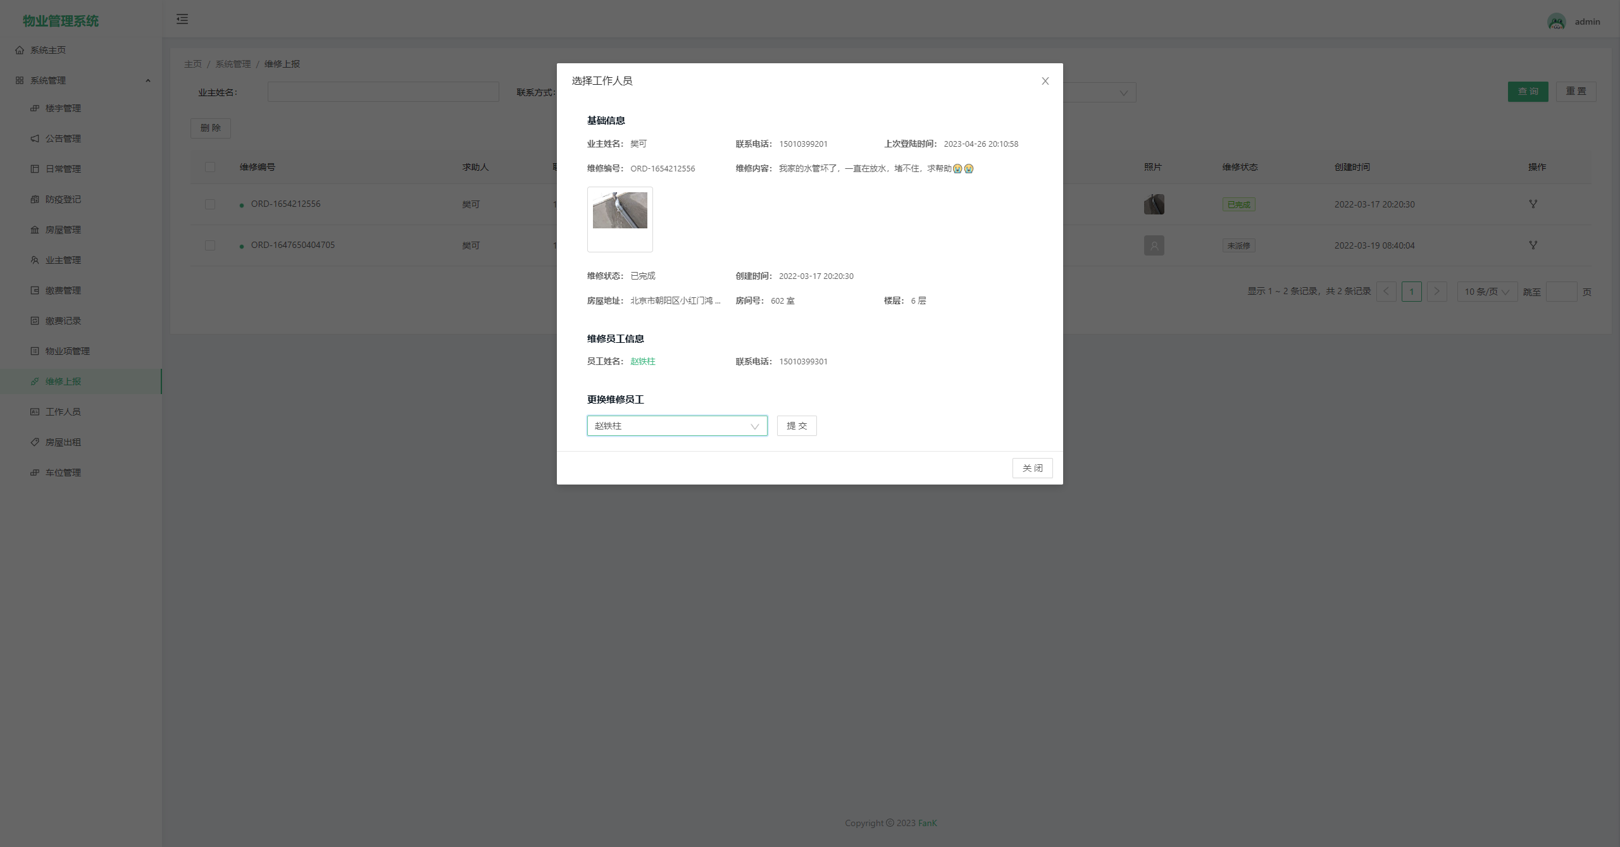Image resolution: width=1620 pixels, height=847 pixels.
Task: Click the 提交 button
Action: tap(796, 426)
